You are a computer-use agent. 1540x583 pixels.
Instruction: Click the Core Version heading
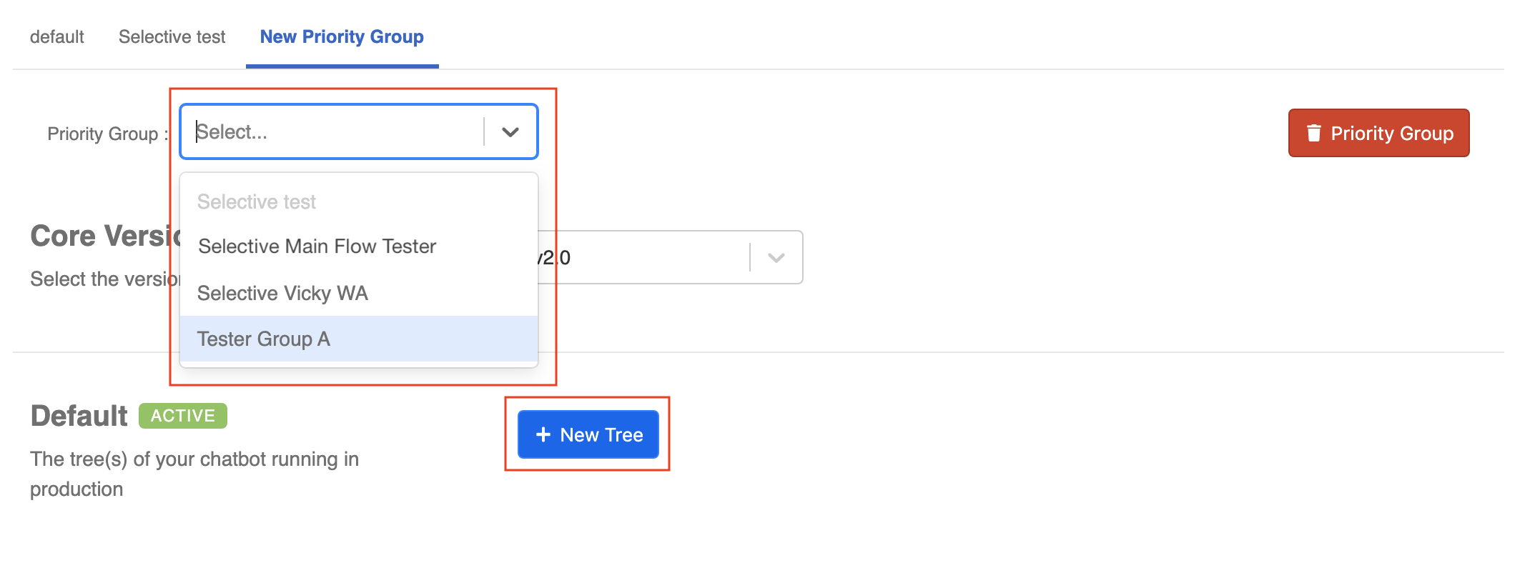(105, 236)
